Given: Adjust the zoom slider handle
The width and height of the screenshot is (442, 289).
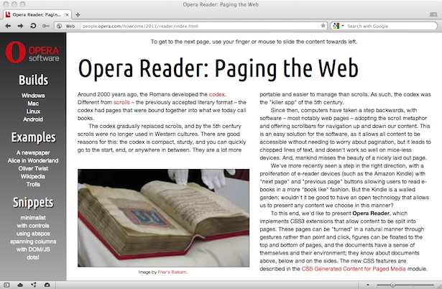Looking at the screenshot, I should click(x=392, y=285).
